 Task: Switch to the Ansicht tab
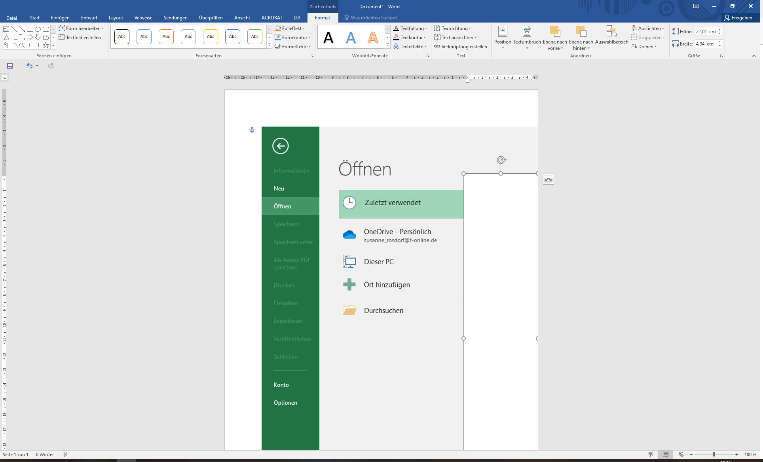point(242,18)
